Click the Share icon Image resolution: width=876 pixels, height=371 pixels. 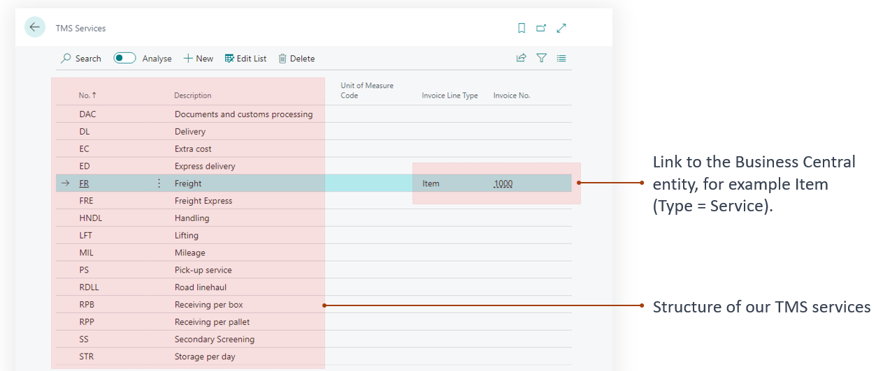tap(521, 59)
